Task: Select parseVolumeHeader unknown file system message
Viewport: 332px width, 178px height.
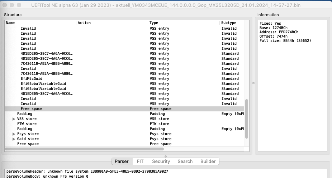Action: pos(87,172)
